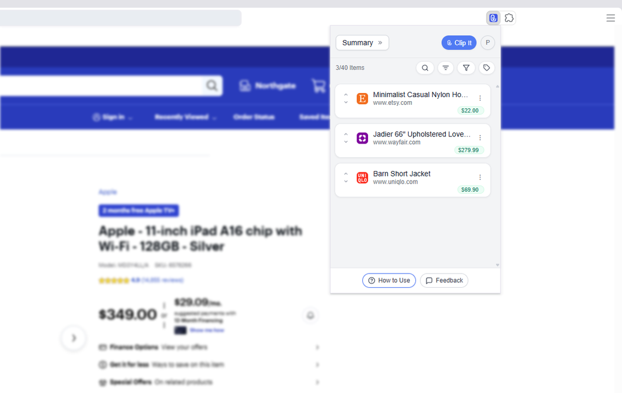Click the www.etsy.com link text
This screenshot has width=622, height=393.
(392, 102)
